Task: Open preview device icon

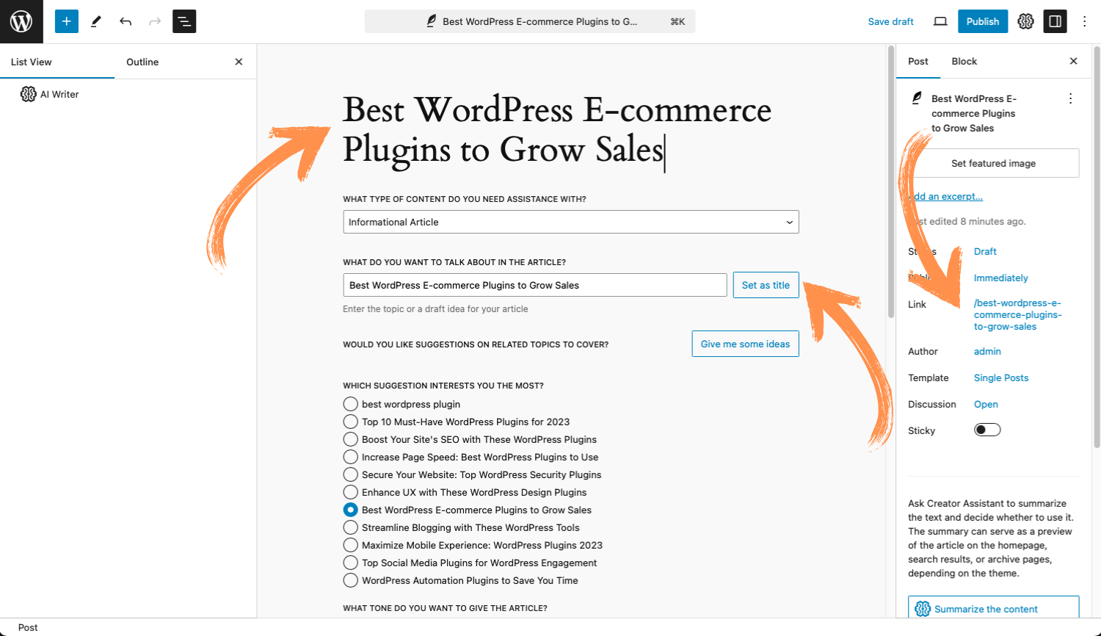Action: coord(940,21)
